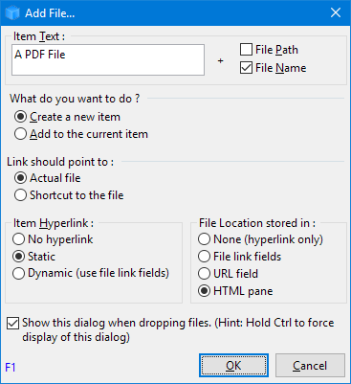351x384 pixels.
Task: Uncheck the File Name checkbox
Action: [x=246, y=68]
